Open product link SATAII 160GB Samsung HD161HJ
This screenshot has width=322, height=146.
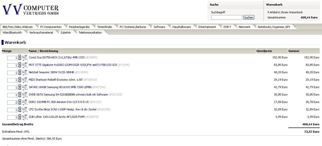[60, 87]
